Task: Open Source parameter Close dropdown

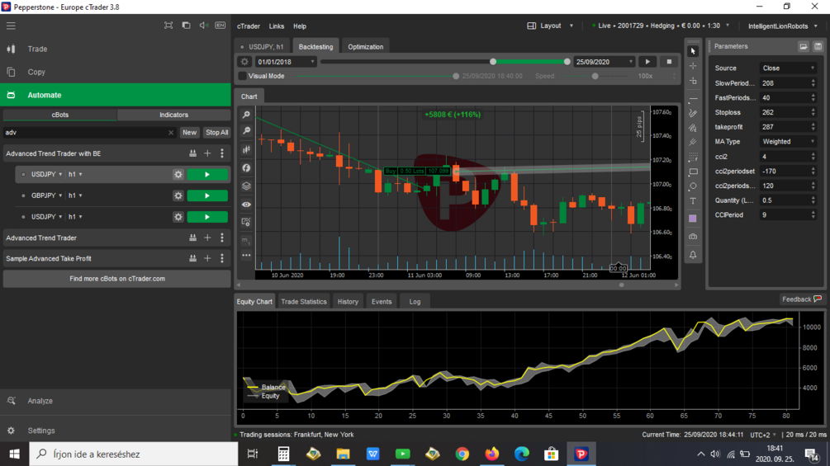Action: pyautogui.click(x=788, y=68)
